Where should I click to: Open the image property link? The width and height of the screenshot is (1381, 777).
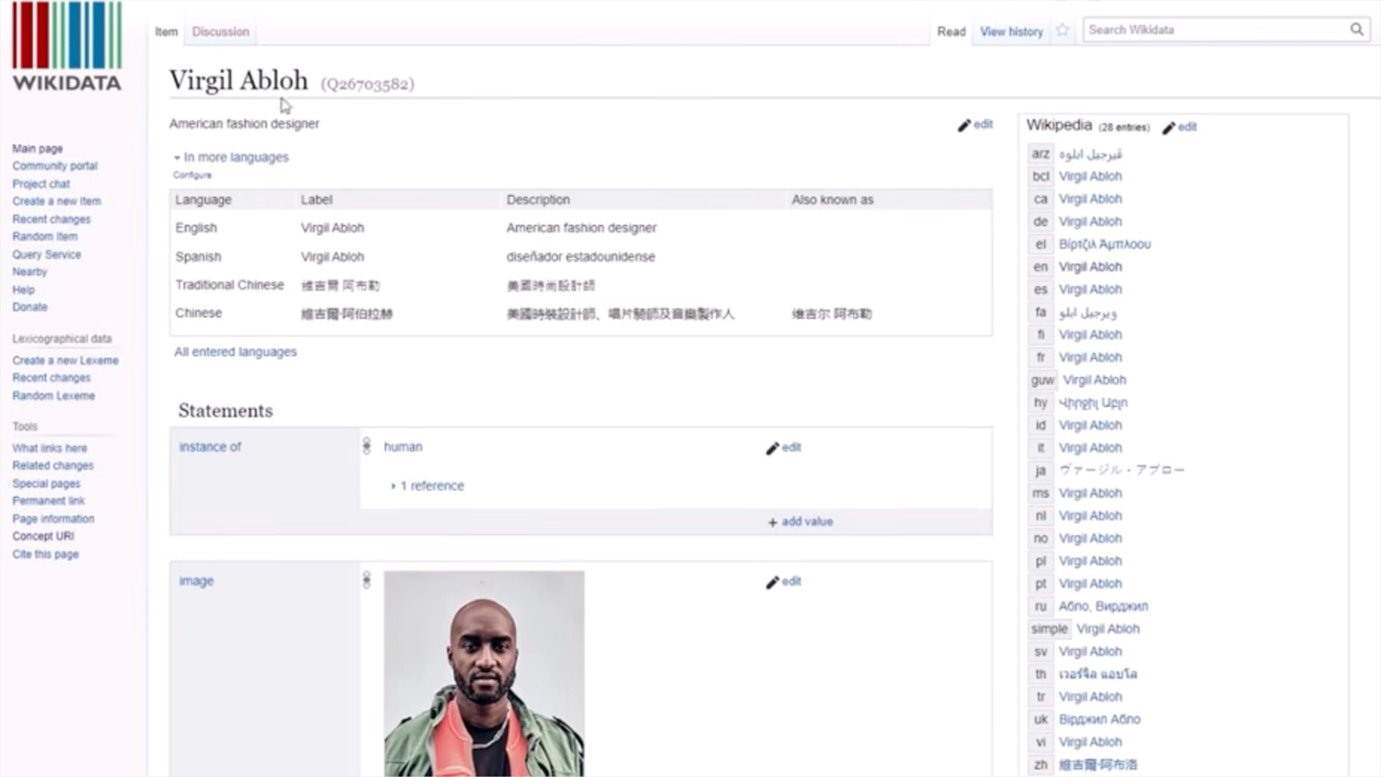coord(196,581)
